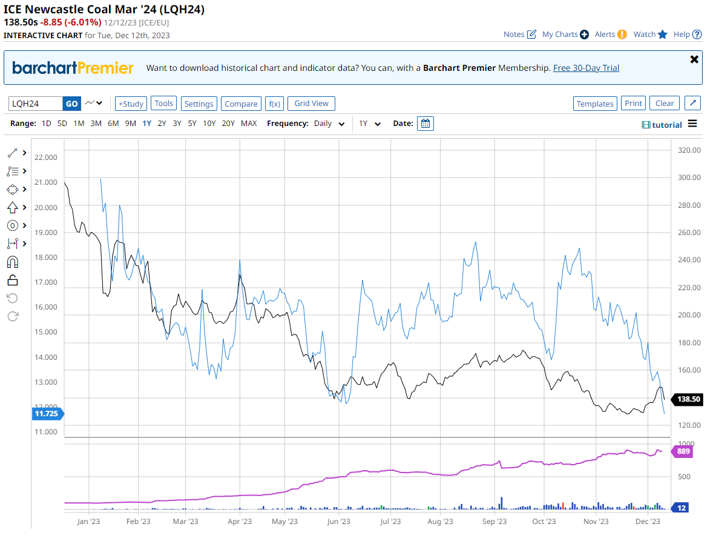
Task: Pick the shapes drawing tool
Action: (x=13, y=189)
